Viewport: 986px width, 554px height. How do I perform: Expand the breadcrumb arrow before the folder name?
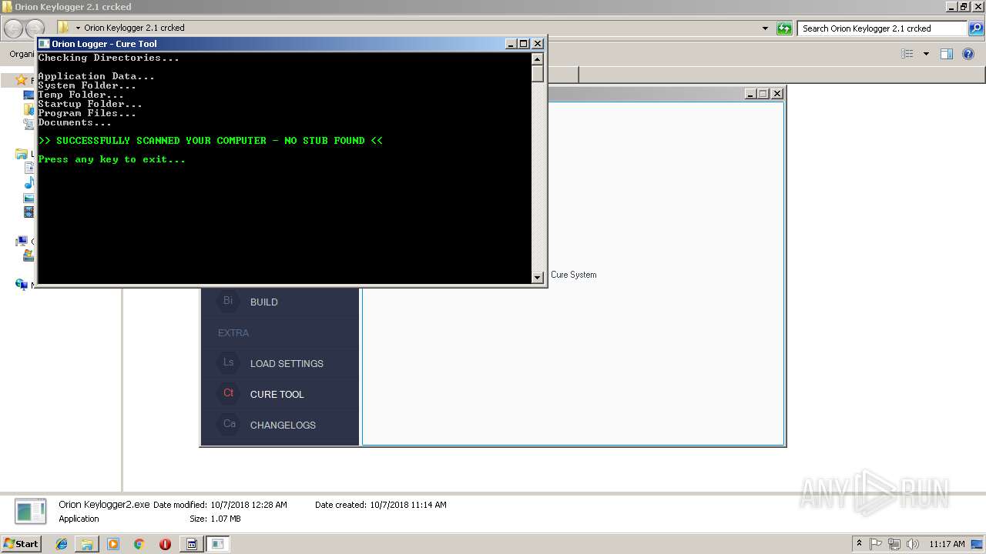tap(78, 28)
